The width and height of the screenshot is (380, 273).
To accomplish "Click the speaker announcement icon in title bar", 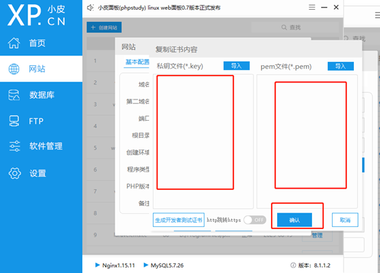I will [90, 8].
